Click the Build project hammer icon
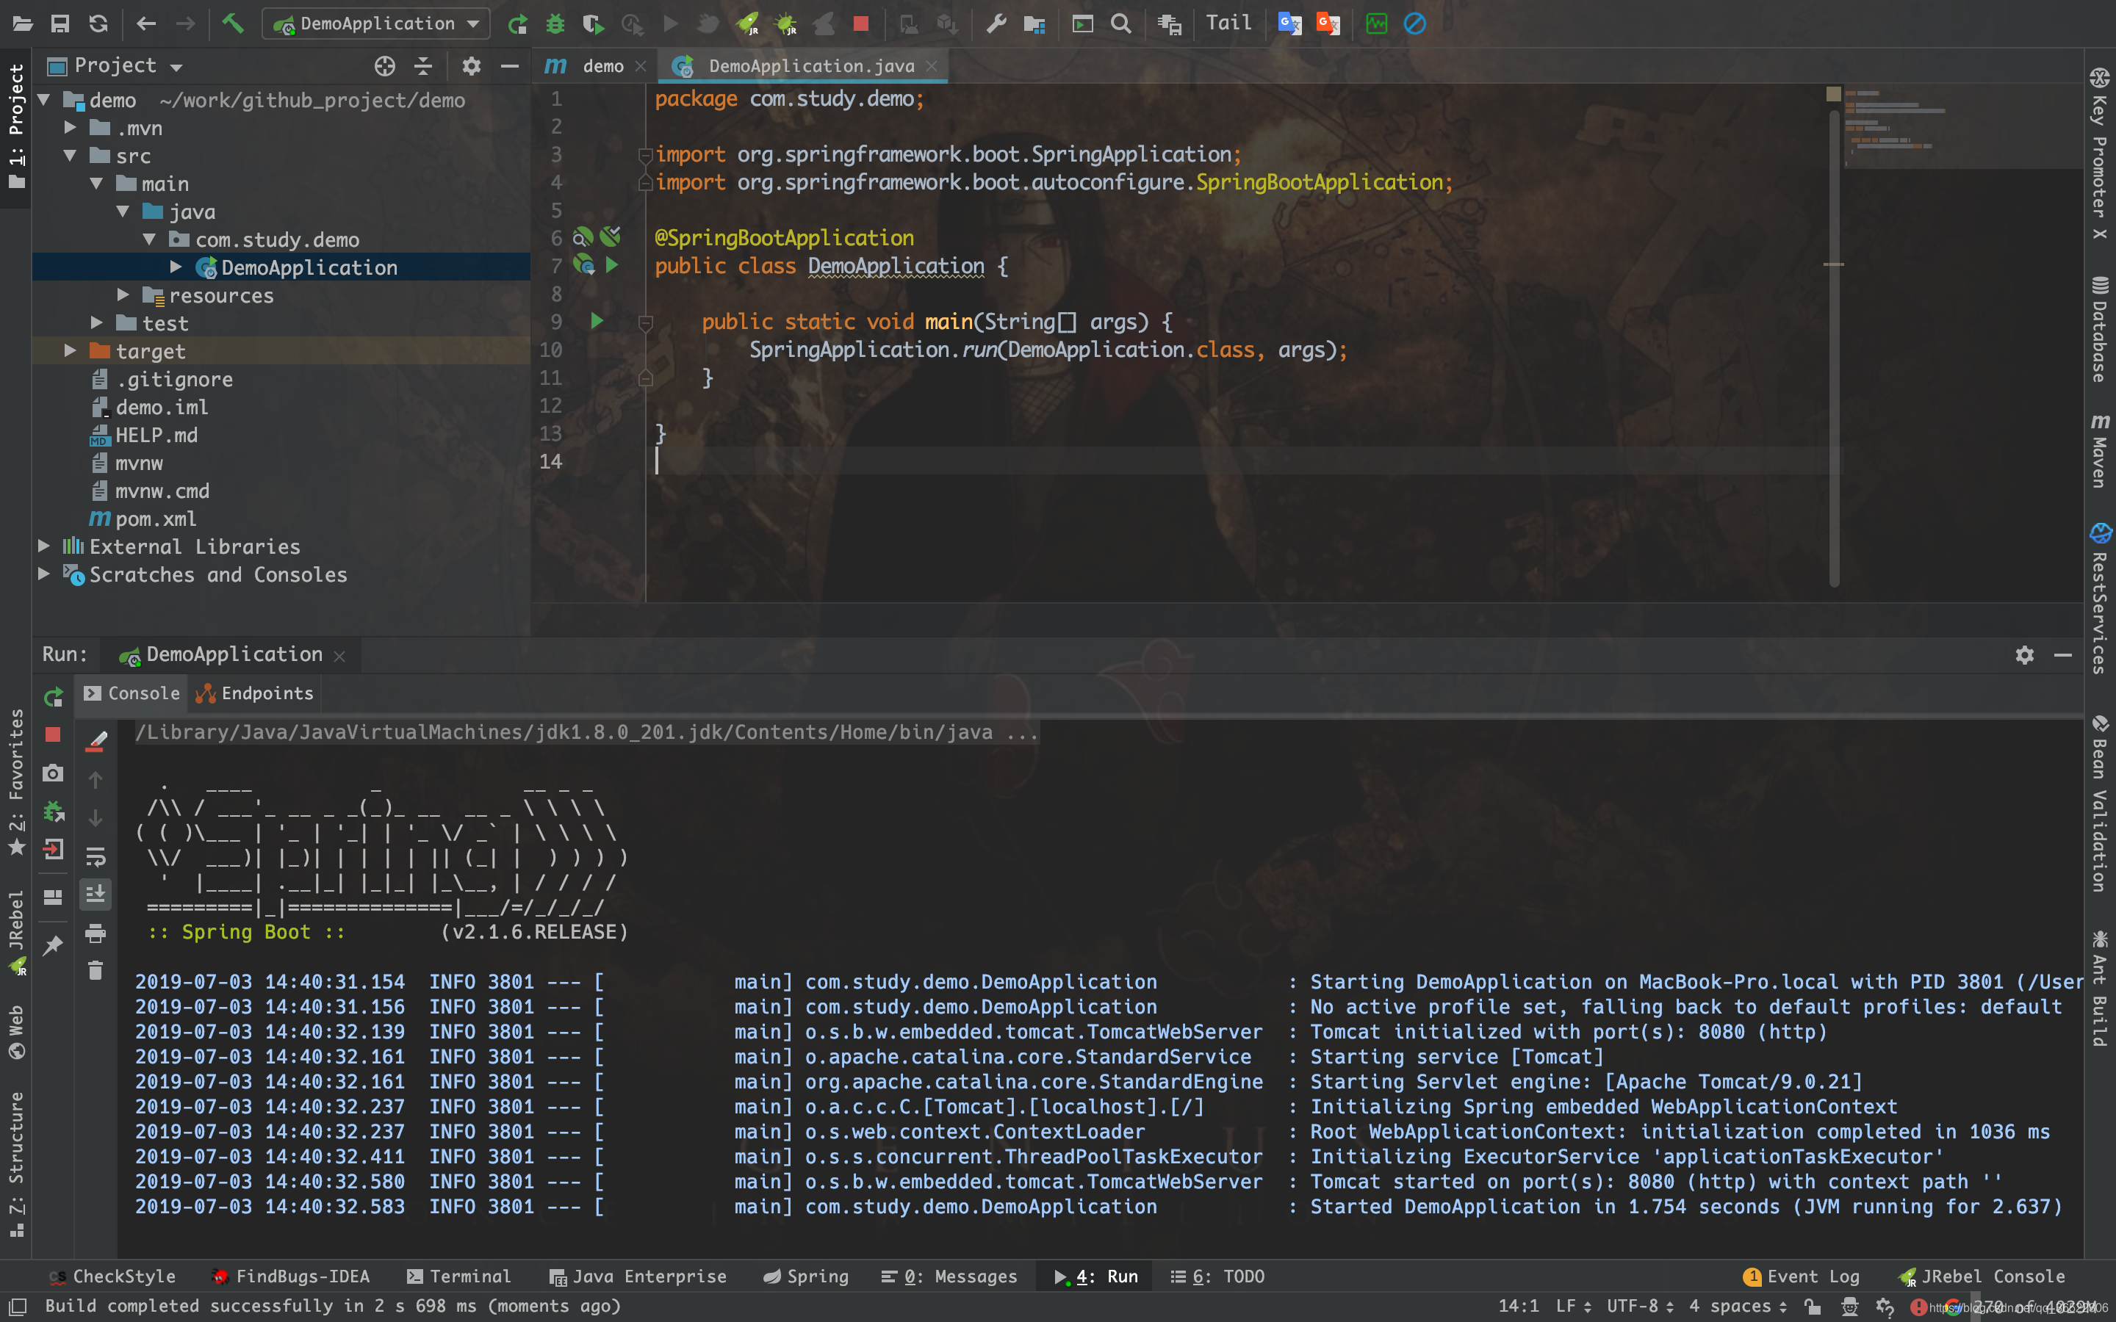The image size is (2116, 1322). point(233,24)
